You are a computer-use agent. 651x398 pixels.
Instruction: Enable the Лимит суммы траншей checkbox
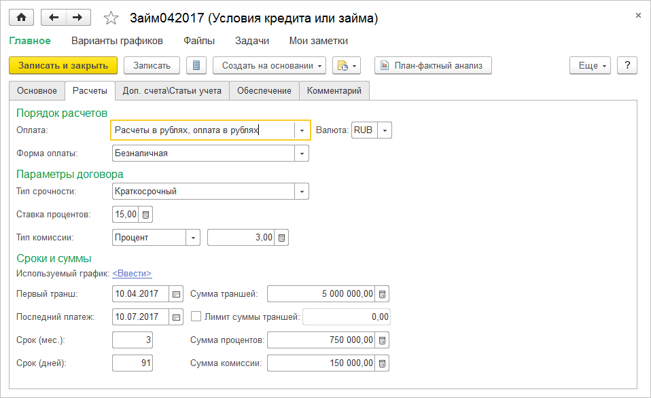pos(196,316)
